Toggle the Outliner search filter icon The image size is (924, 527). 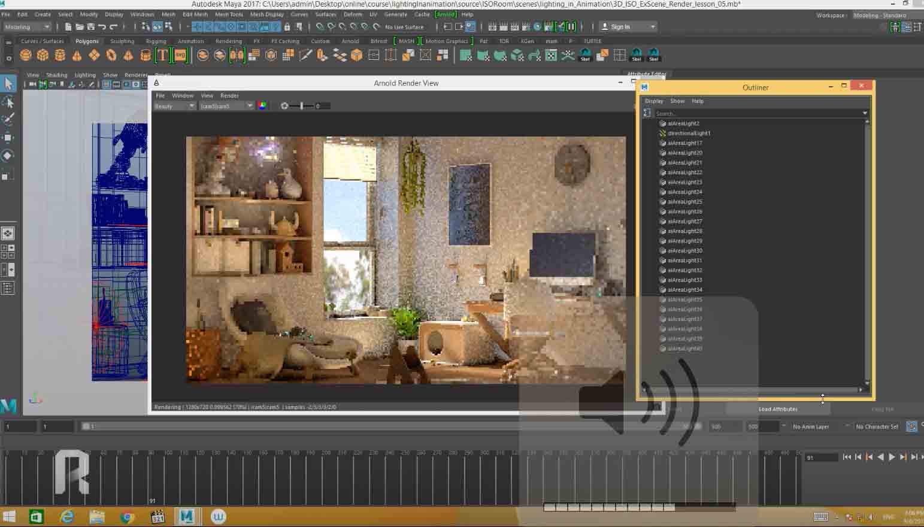pyautogui.click(x=647, y=113)
